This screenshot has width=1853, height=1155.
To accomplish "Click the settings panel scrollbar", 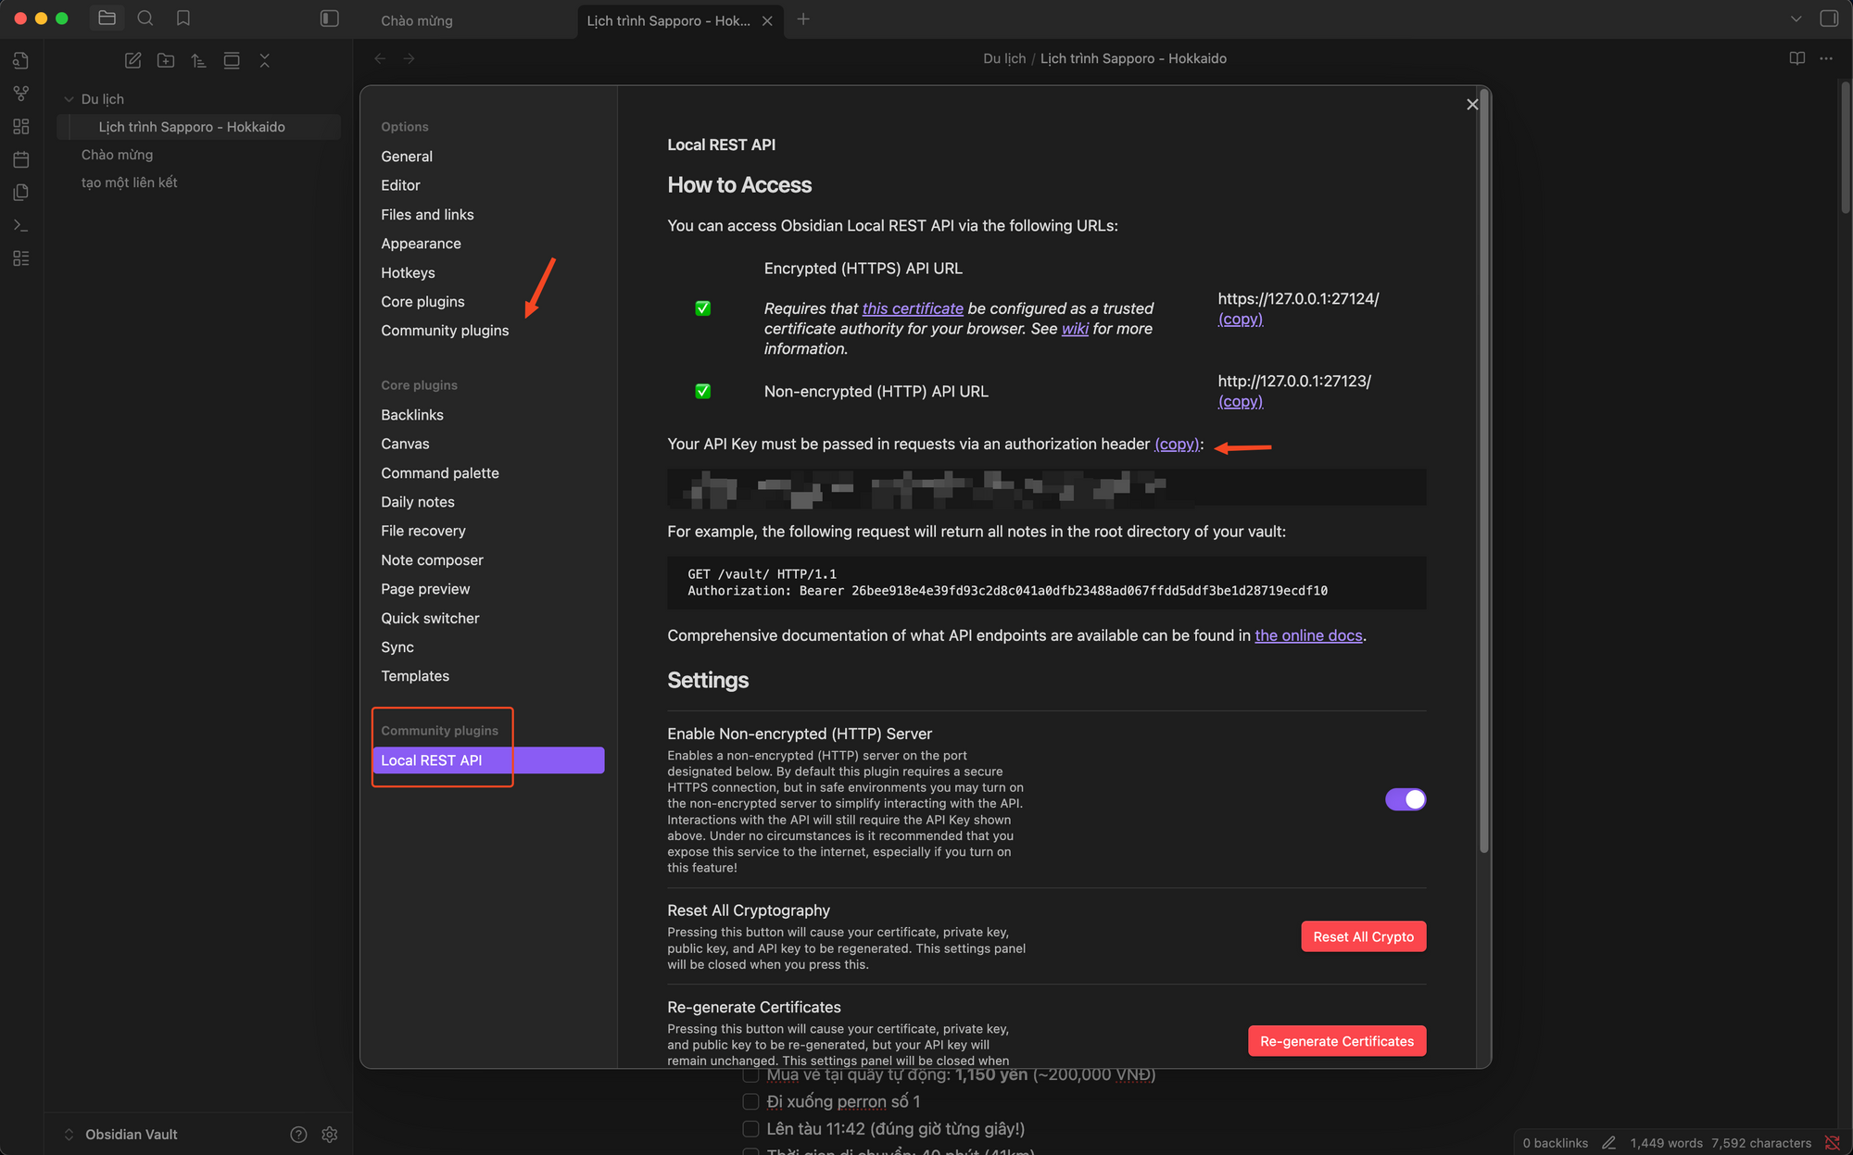I will (x=1483, y=463).
